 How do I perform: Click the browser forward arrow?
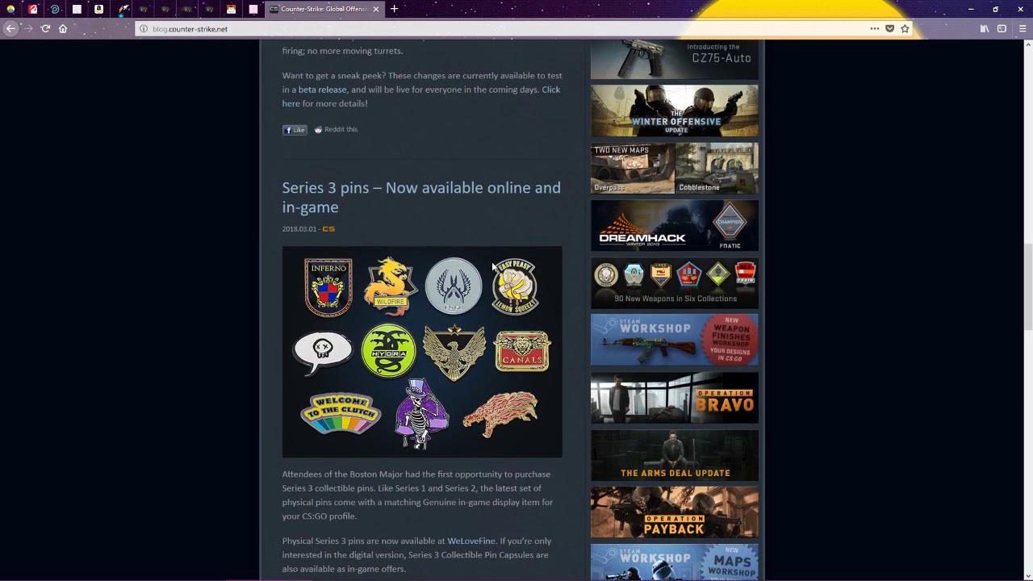click(x=28, y=28)
